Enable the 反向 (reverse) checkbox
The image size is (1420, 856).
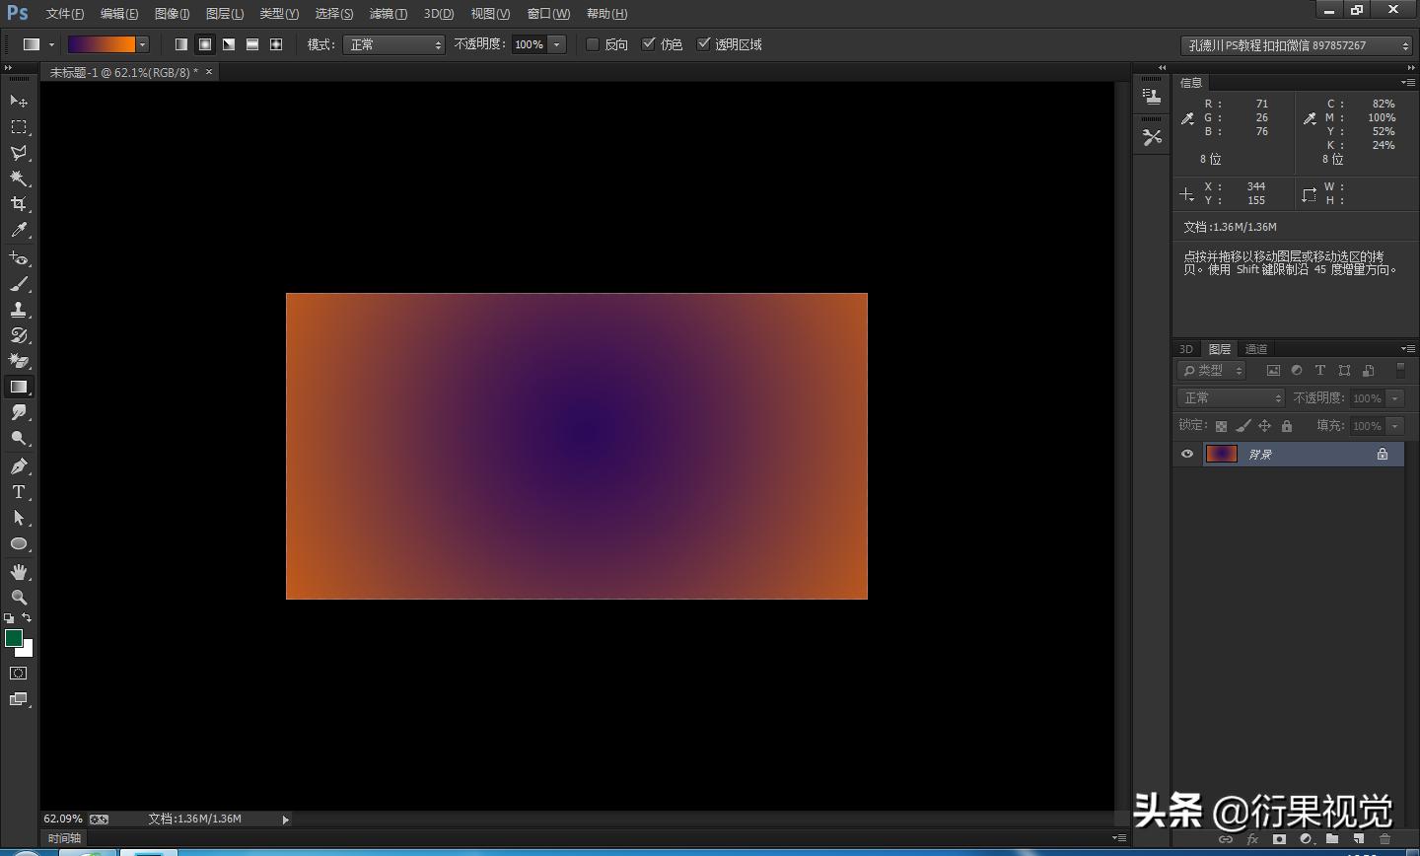point(592,43)
